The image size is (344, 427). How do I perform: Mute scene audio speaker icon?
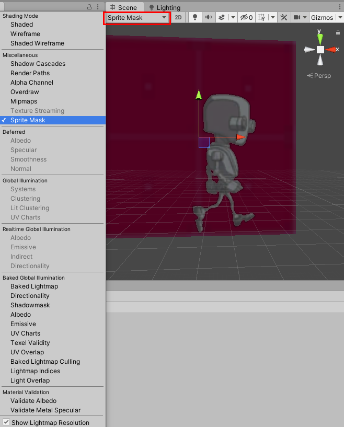[x=208, y=17]
